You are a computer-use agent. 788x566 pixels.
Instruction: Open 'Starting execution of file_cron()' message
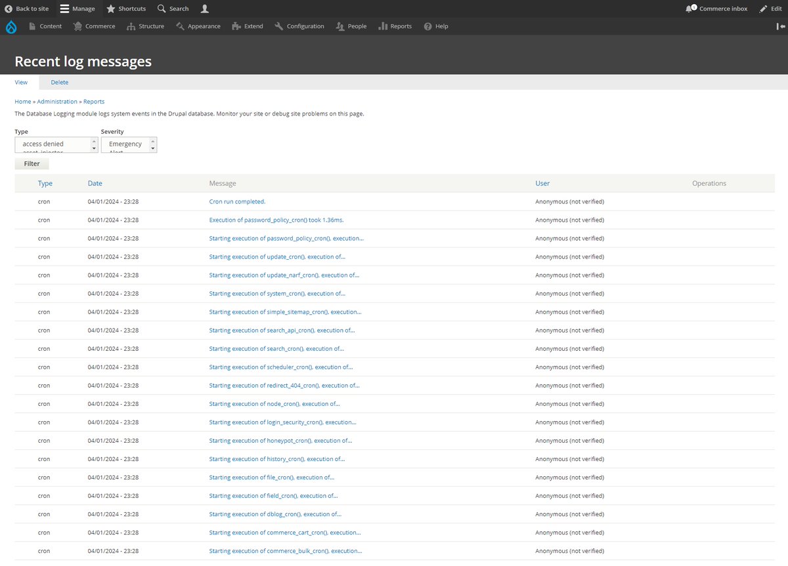(x=271, y=477)
